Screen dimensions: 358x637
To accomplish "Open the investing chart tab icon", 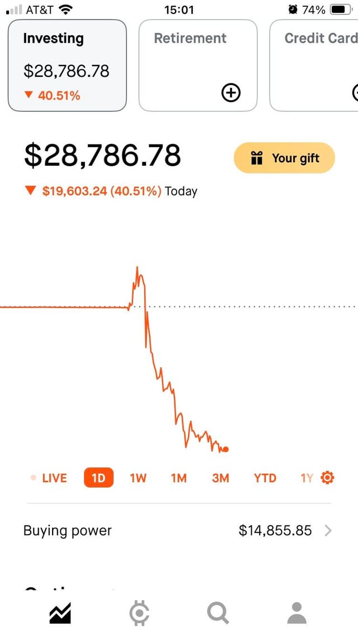I will pyautogui.click(x=60, y=613).
